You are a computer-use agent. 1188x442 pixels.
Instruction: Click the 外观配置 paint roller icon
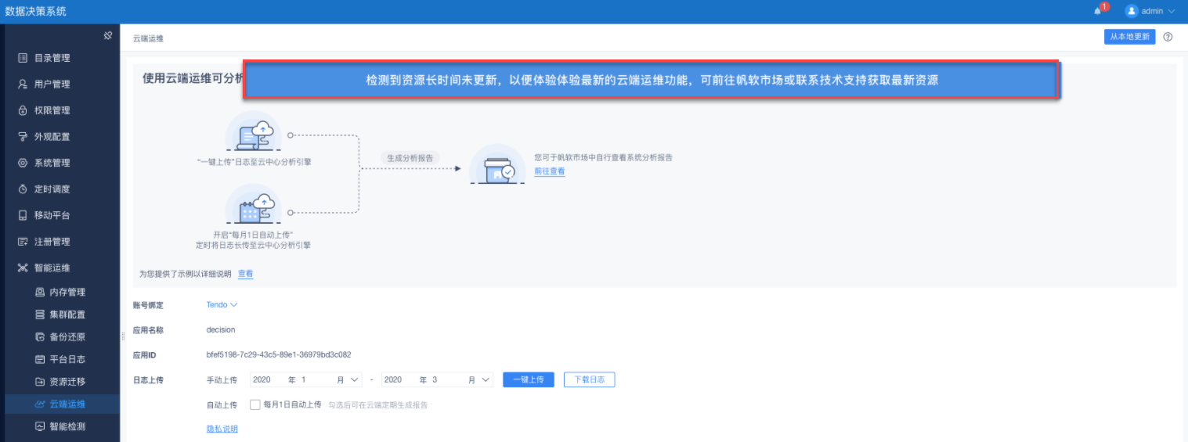[x=23, y=137]
